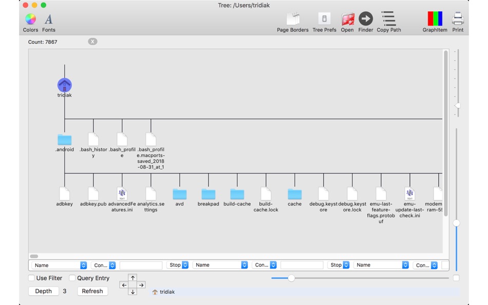The width and height of the screenshot is (488, 305).
Task: Open Tree Prefs from the toolbar
Action: coord(324,22)
